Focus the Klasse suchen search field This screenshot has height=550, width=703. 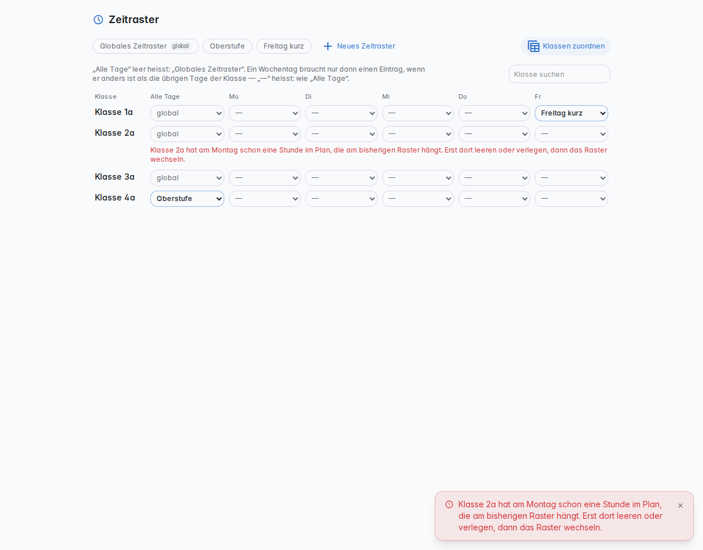click(x=560, y=74)
